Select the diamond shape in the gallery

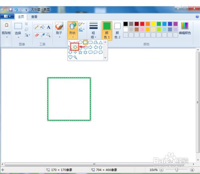75,47
